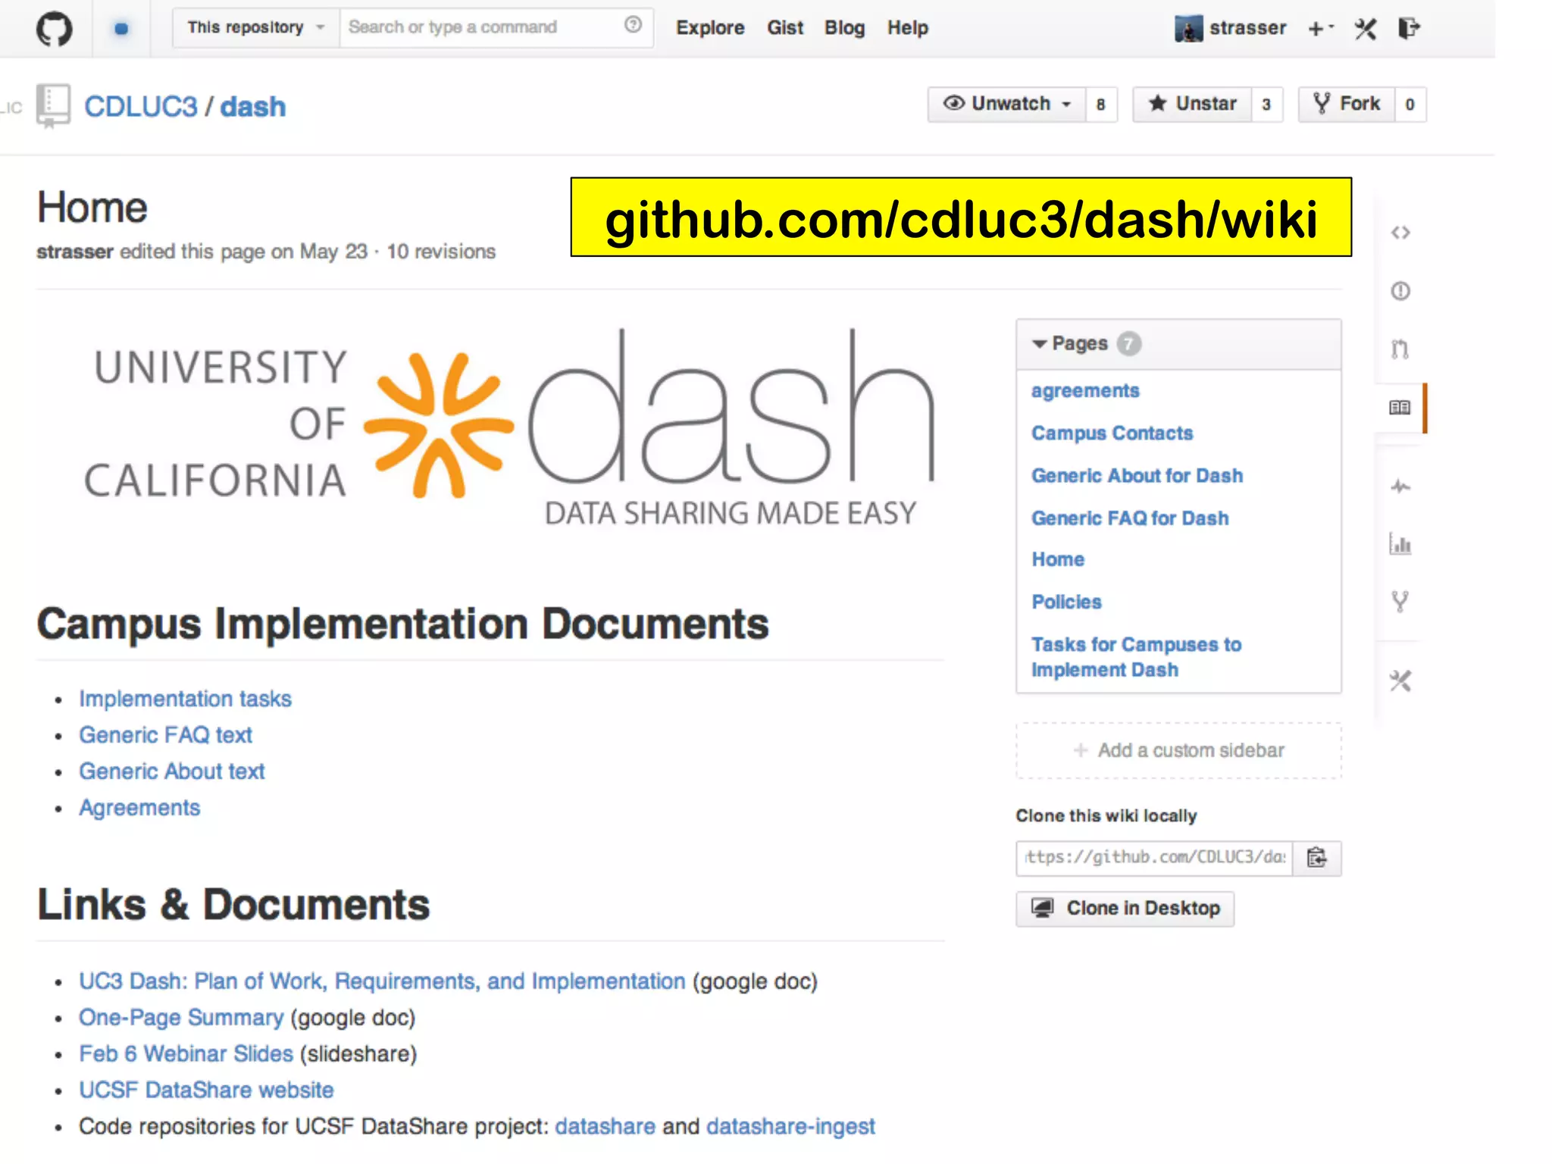Copy the wiki clone URL to clipboard
The width and height of the screenshot is (1552, 1164).
1317,858
